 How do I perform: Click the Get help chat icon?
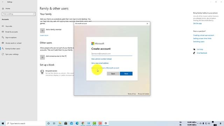194,49
